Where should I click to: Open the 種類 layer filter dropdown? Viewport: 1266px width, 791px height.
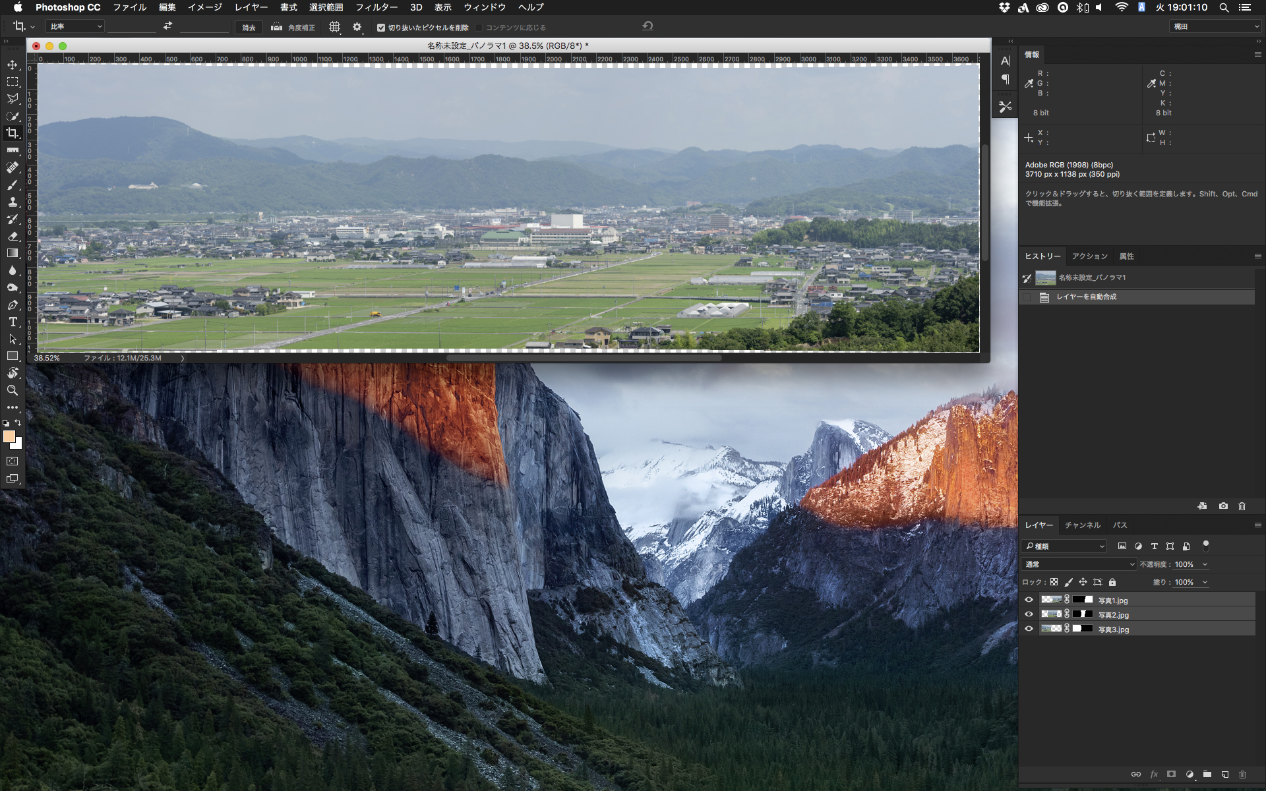click(1064, 546)
